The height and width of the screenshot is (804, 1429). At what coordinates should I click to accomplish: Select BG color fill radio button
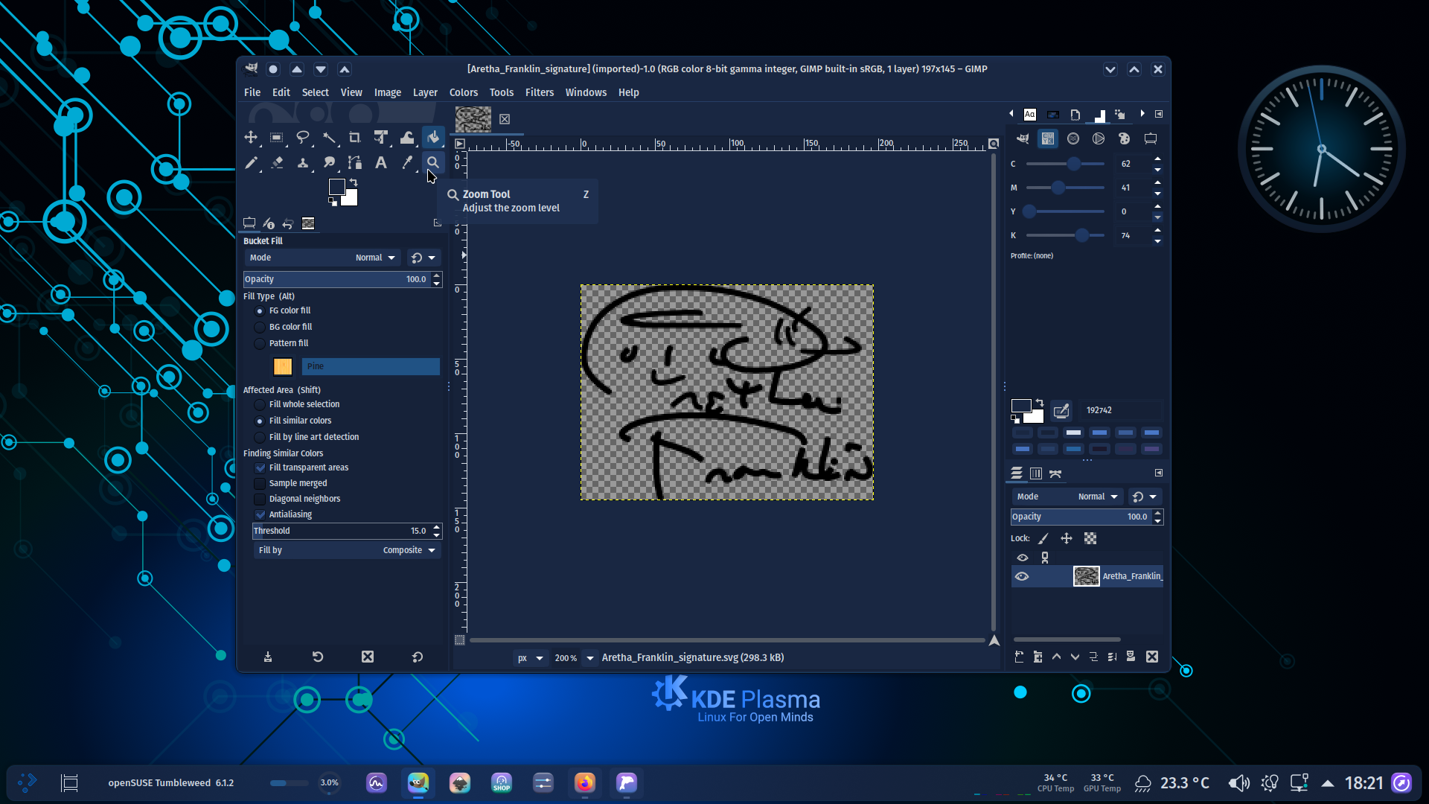tap(260, 328)
